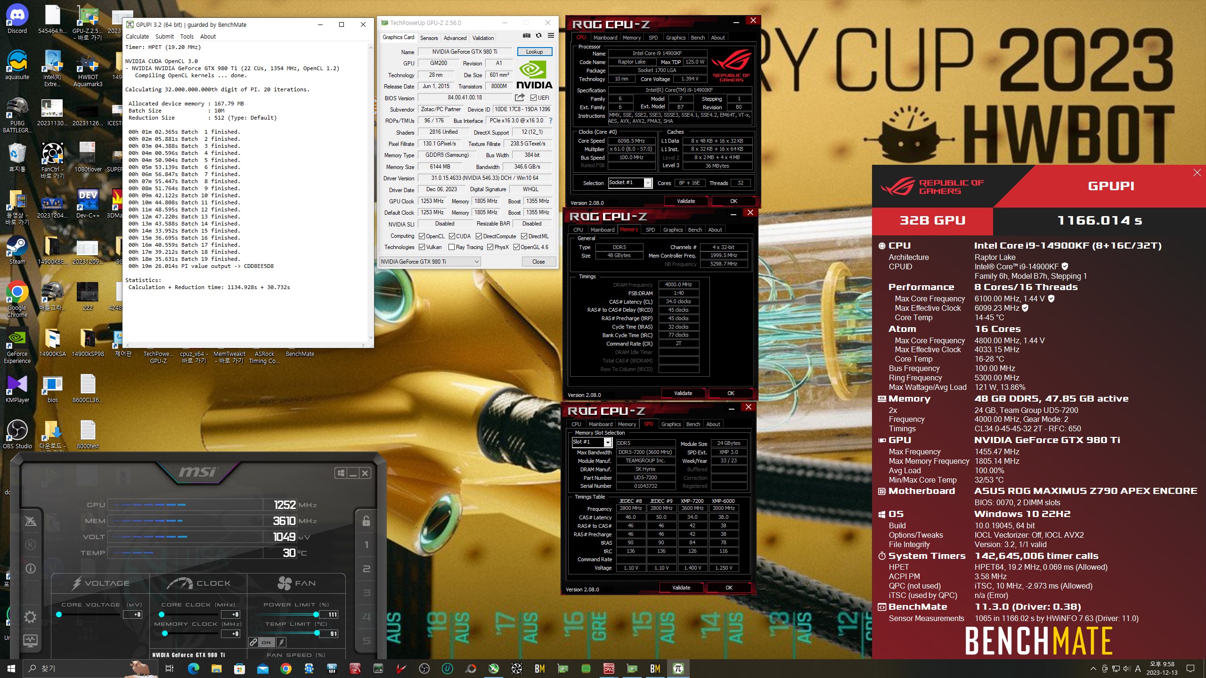The height and width of the screenshot is (678, 1206).
Task: Toggle the Afterburner profile lock icon
Action: tap(366, 521)
